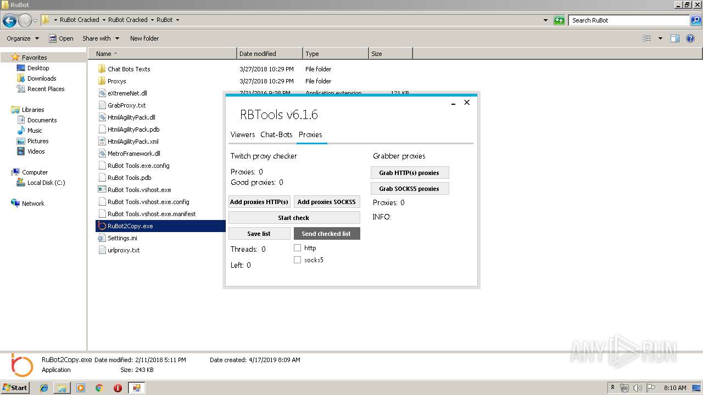
Task: Toggle the preview pane icon
Action: click(x=675, y=38)
